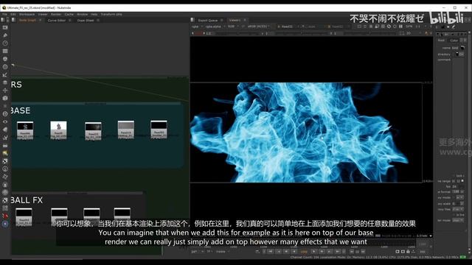
Task: Open the File menu
Action: pyautogui.click(x=5, y=14)
